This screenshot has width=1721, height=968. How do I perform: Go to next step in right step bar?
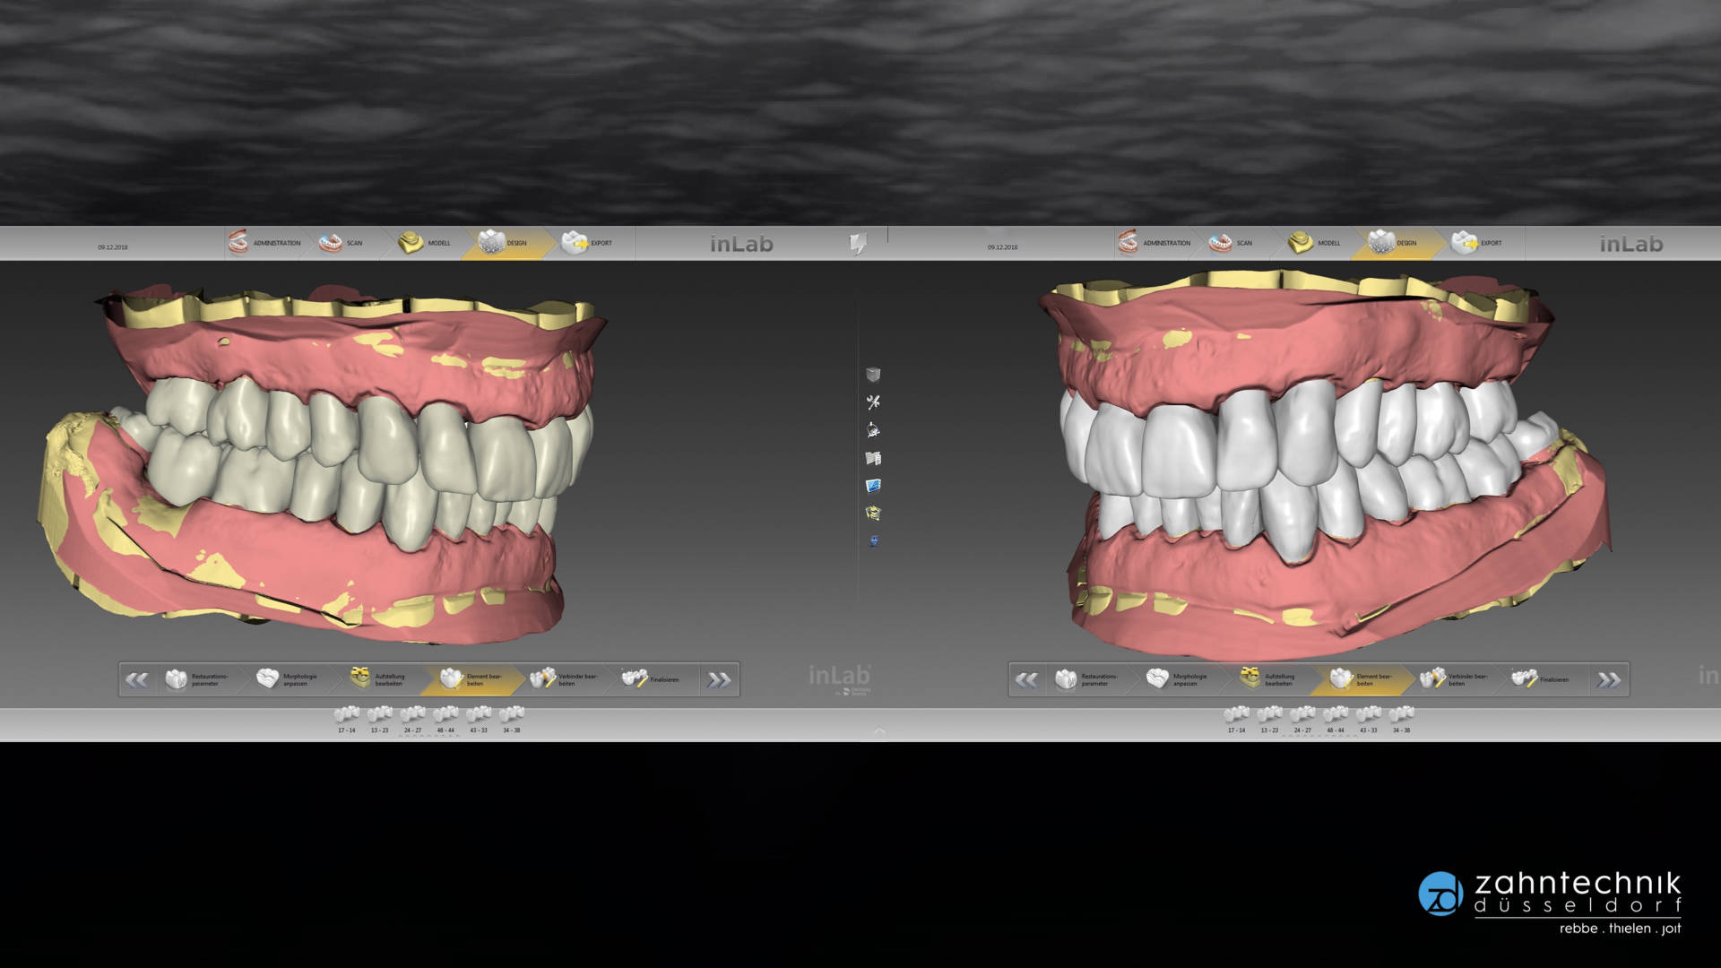pyautogui.click(x=1609, y=680)
